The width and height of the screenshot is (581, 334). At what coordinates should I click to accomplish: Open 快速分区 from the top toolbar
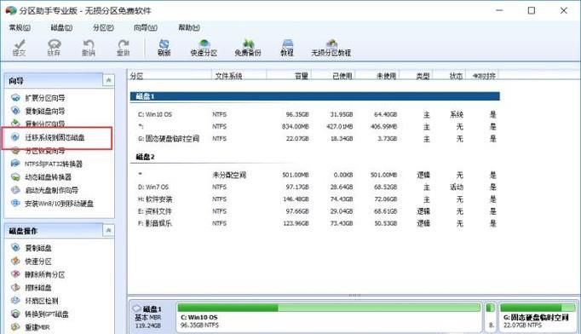coord(204,48)
